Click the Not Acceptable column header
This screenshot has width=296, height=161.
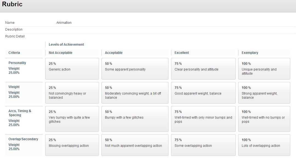[x=61, y=53]
